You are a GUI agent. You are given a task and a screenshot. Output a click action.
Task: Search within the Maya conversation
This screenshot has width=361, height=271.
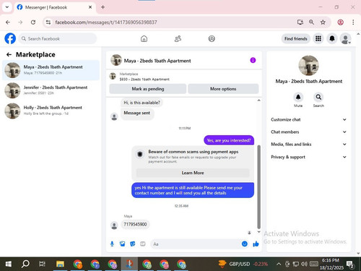click(318, 98)
